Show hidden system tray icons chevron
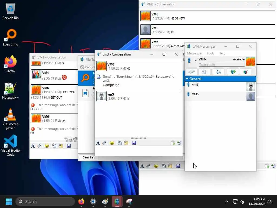The width and height of the screenshot is (277, 208). point(227,201)
